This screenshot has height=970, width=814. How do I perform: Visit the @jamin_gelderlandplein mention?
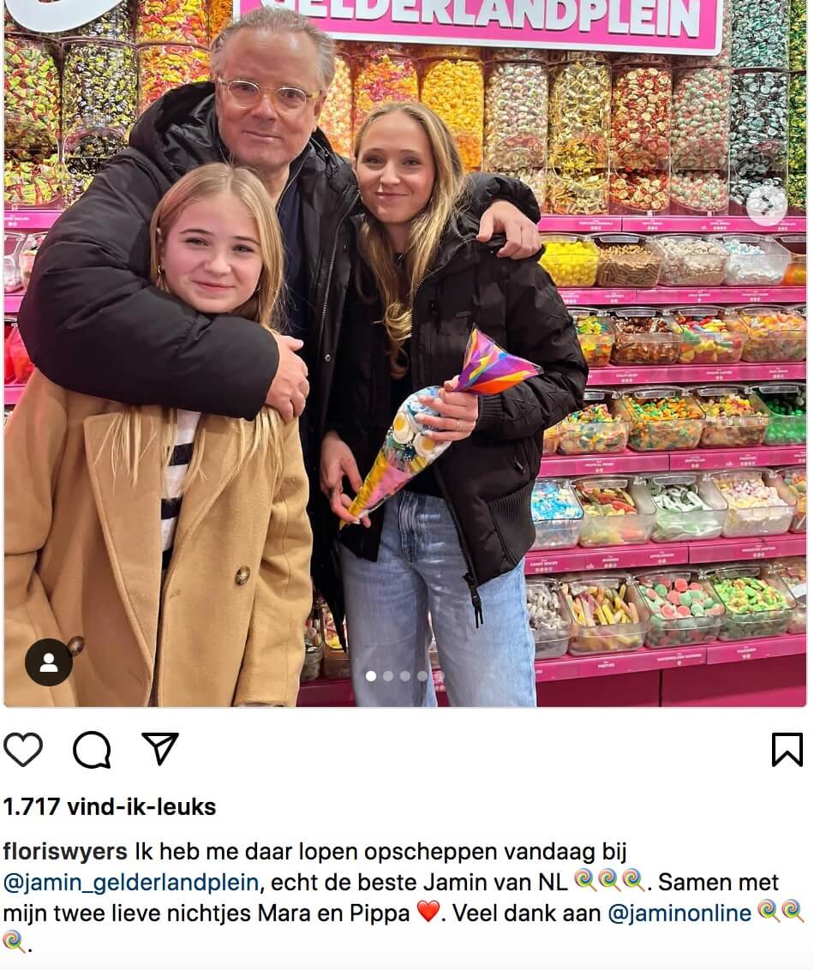[x=130, y=883]
